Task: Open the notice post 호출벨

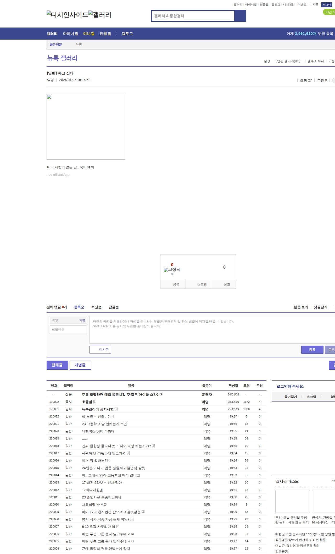Action: pos(87,402)
